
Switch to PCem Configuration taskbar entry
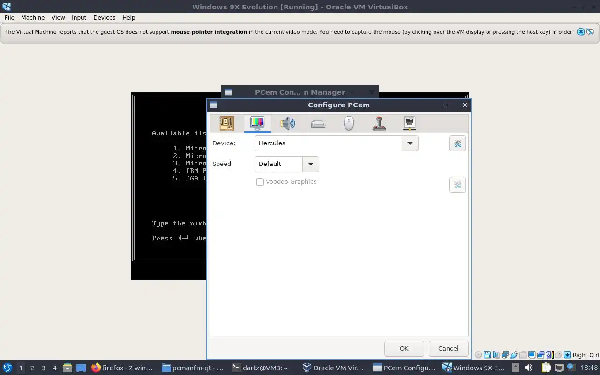click(x=404, y=367)
